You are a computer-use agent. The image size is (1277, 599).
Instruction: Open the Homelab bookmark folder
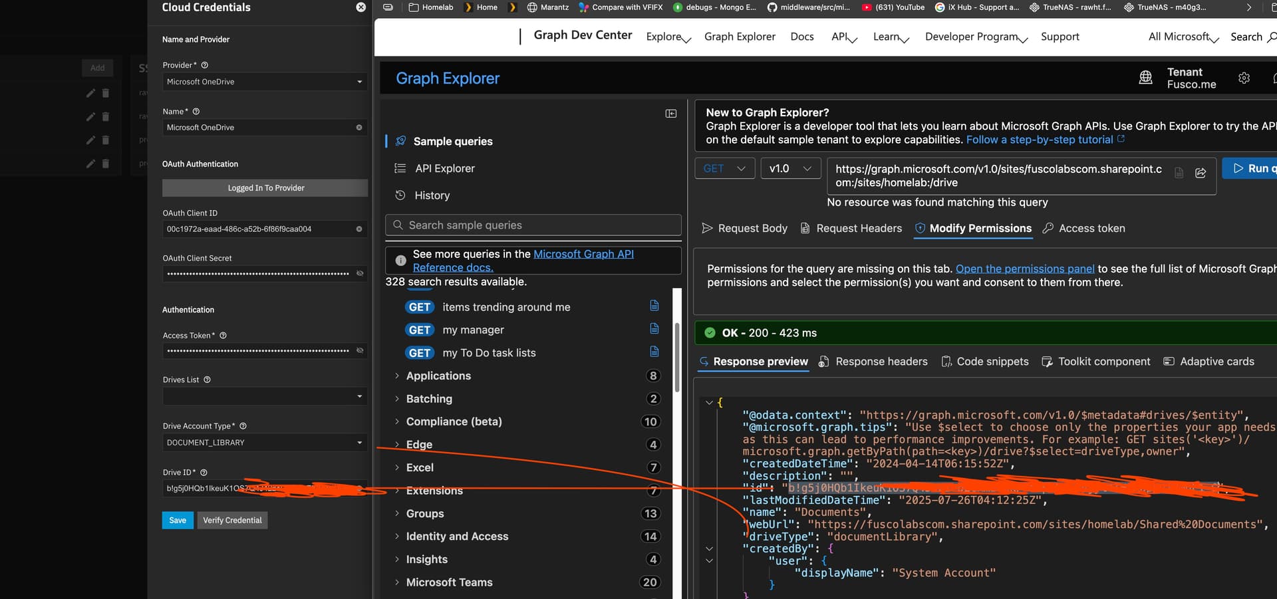[x=430, y=7]
